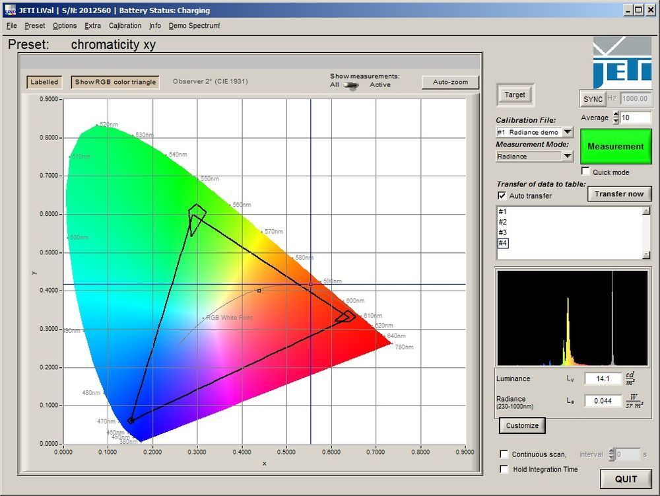Expand the Measurement Mode dropdown
This screenshot has height=496, width=660.
pyautogui.click(x=568, y=157)
